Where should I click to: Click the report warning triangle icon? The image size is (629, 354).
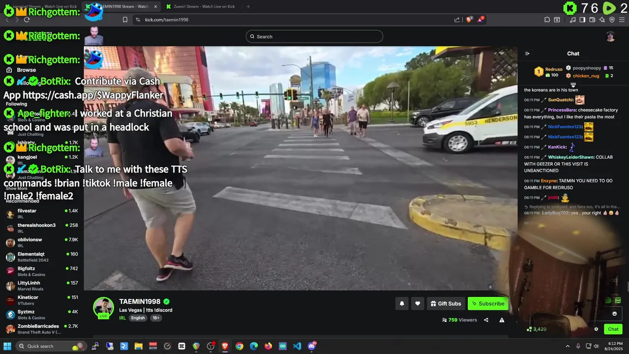[502, 320]
